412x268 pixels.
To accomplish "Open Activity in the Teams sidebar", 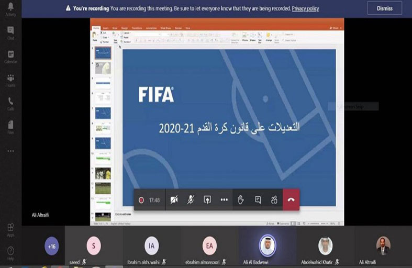I will click(10, 9).
